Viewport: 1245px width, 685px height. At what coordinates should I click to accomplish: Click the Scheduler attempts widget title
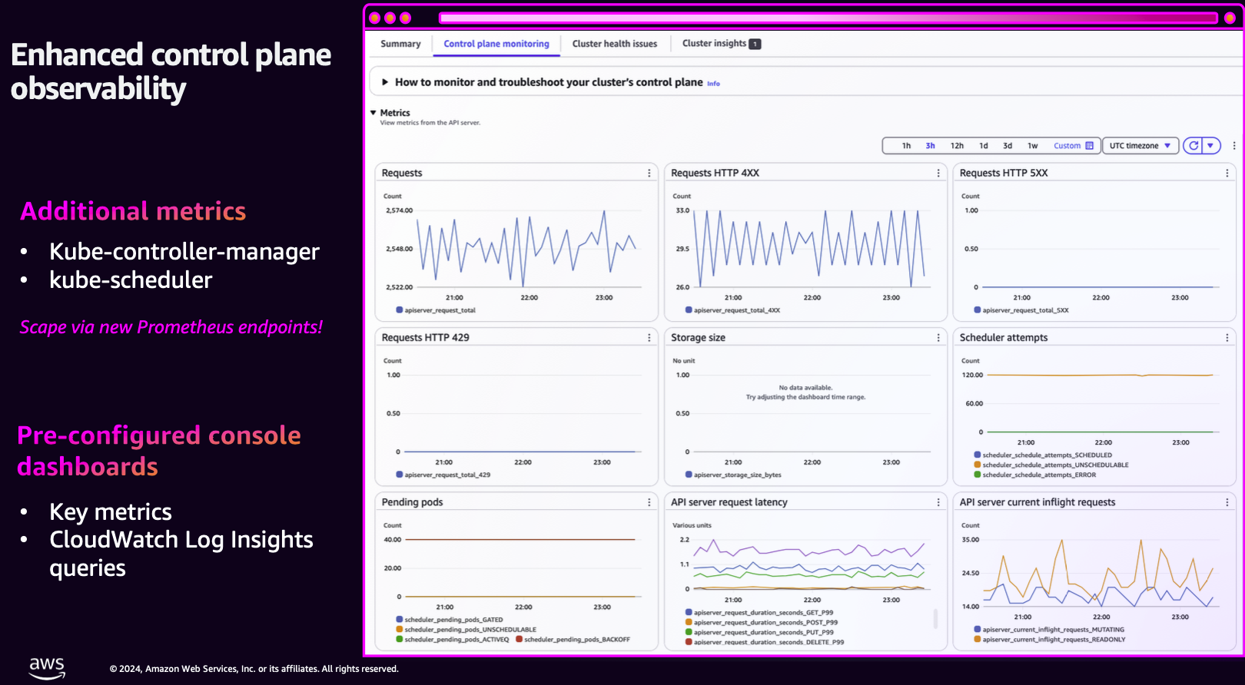coord(1003,338)
